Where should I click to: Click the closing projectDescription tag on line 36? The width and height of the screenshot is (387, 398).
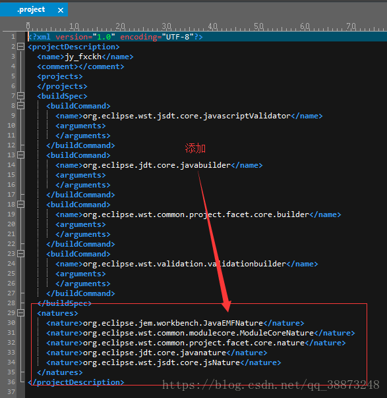click(76, 382)
